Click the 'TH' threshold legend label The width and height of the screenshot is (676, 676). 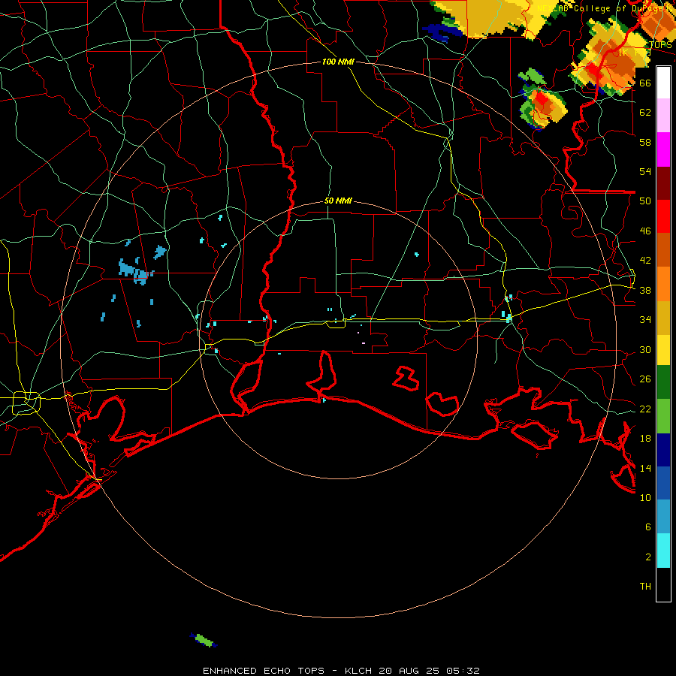[x=645, y=587]
